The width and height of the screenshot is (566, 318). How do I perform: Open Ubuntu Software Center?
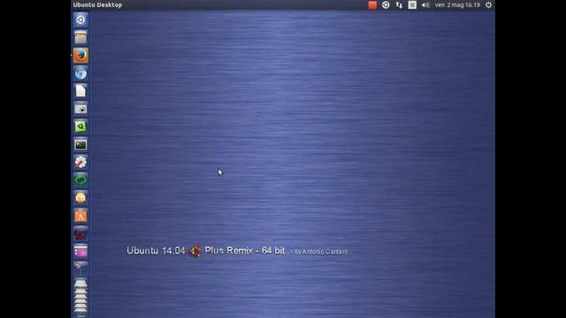coord(80,216)
